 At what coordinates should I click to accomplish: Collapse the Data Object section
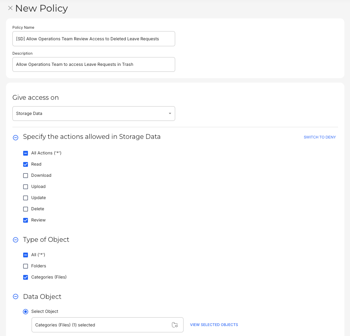(16, 297)
